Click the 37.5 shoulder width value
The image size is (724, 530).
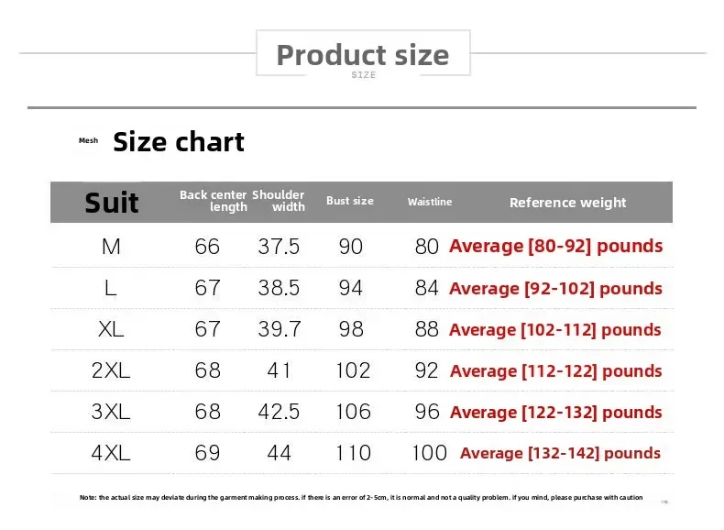point(279,247)
